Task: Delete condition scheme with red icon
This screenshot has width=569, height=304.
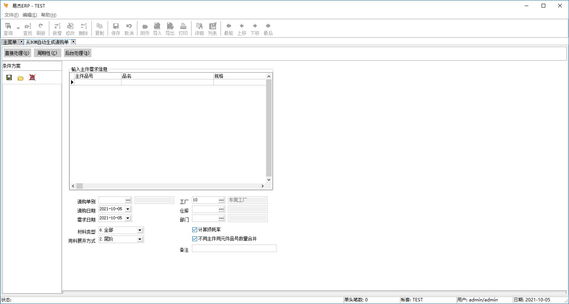Action: coord(32,78)
